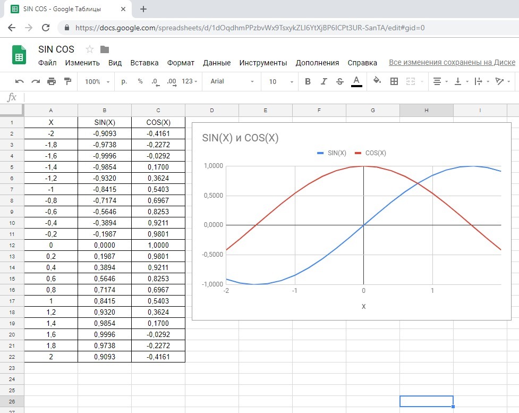The width and height of the screenshot is (519, 413).
Task: Apply percent format icon
Action: pos(140,81)
